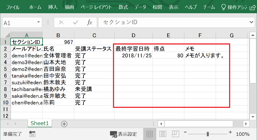Add a new sheet with plus button
The height and width of the screenshot is (140, 257).
click(x=64, y=124)
